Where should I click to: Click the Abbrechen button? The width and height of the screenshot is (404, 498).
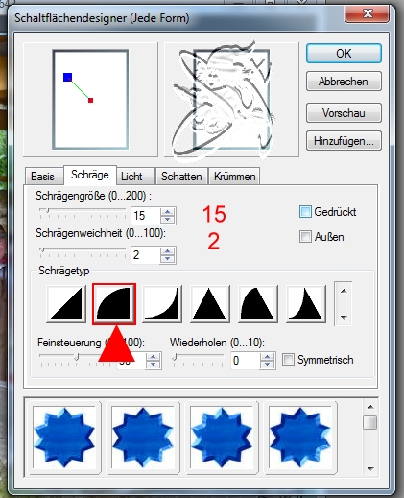(344, 82)
